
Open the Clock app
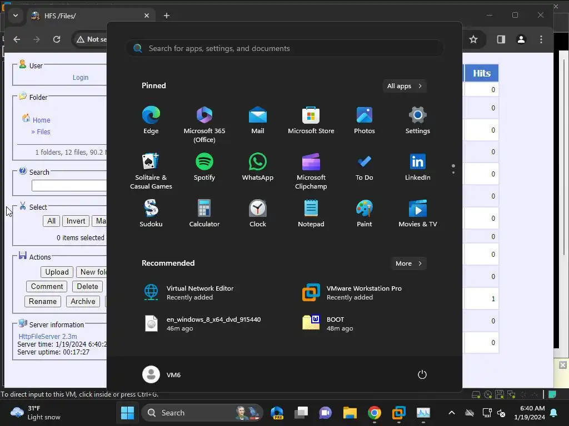click(258, 214)
